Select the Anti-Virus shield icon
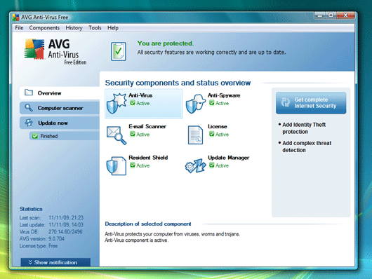The image size is (372, 279). [117, 103]
